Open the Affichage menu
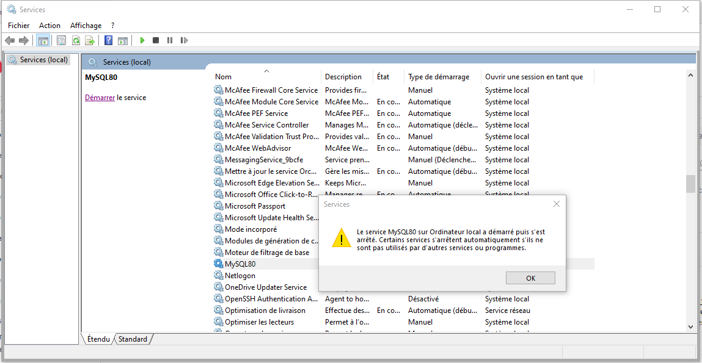The height and width of the screenshot is (363, 702). [86, 26]
